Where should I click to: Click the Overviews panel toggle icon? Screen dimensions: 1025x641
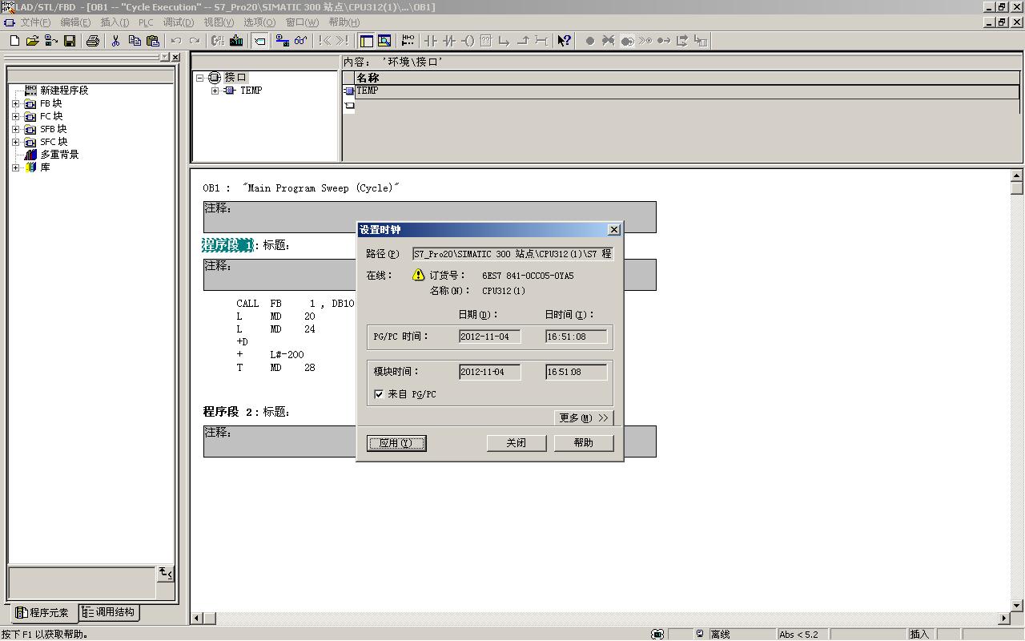click(366, 41)
